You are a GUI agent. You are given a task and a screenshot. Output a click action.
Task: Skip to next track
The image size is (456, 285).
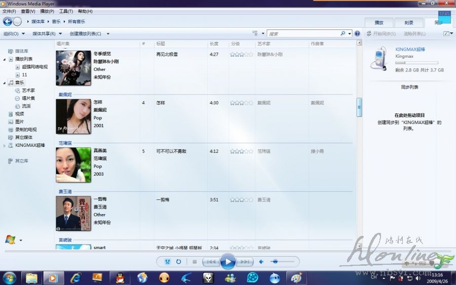[245, 262]
